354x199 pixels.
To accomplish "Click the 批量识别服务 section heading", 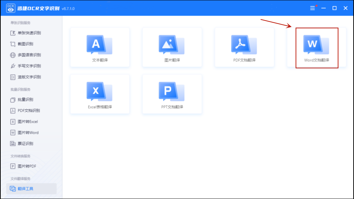I will point(20,90).
